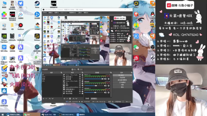Open the 编辑(E) menu in OBS
207x116 pixels.
(x=51, y=13)
